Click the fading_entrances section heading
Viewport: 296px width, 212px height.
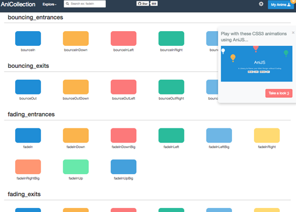tap(31, 114)
